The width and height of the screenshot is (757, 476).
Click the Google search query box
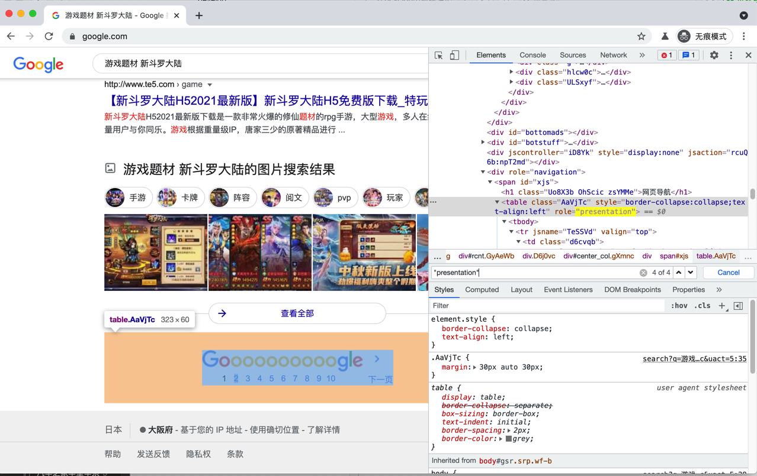(x=261, y=63)
